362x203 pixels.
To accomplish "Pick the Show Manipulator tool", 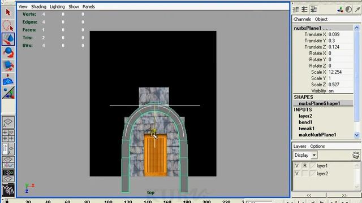I will (x=8, y=92).
